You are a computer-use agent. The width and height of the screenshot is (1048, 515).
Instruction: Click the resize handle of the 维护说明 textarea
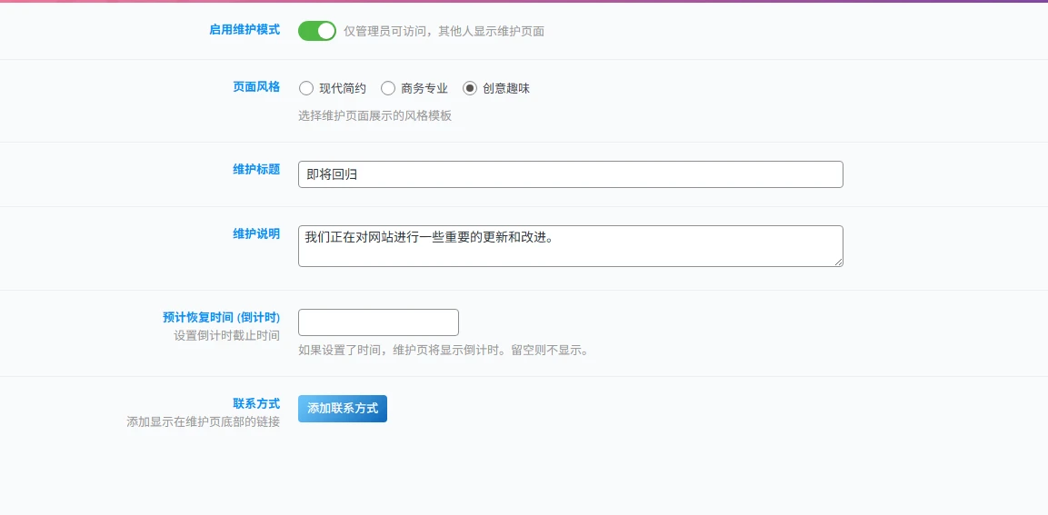(x=838, y=262)
